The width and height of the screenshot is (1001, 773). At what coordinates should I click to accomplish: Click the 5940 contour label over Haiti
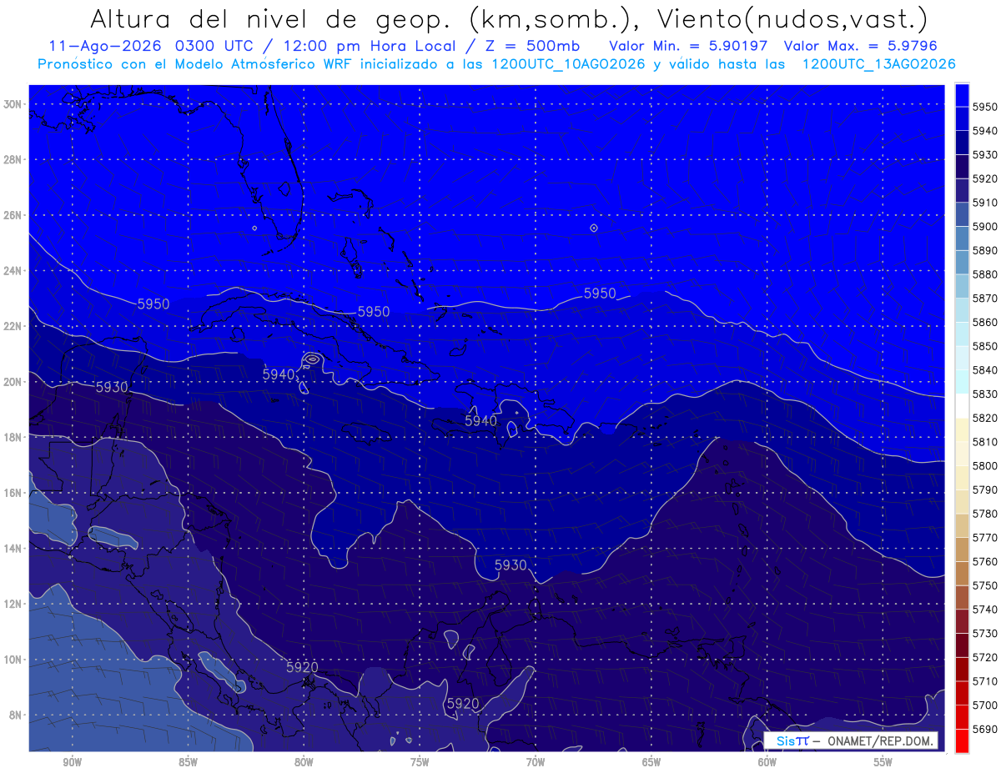481,422
